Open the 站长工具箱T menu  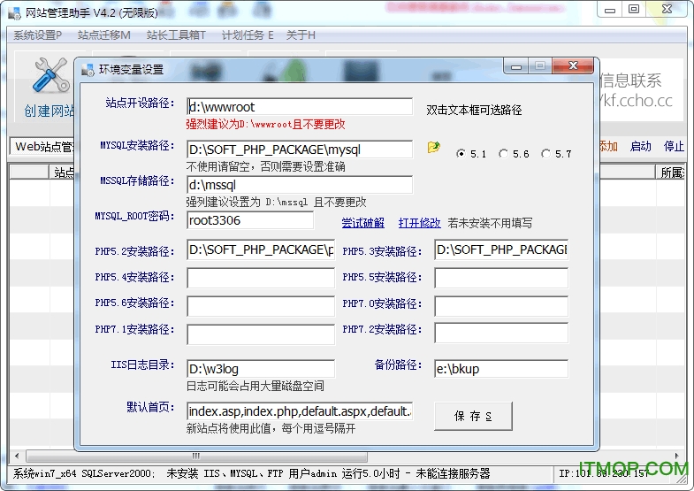176,35
